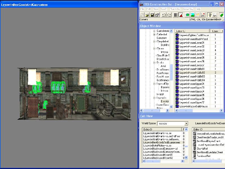Click the icon beside LeyawiinMagesGuildHouse
The height and width of the screenshot is (169, 225).
tap(177, 106)
